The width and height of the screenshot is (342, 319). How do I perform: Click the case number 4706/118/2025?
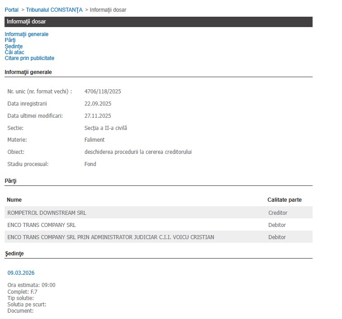(103, 92)
